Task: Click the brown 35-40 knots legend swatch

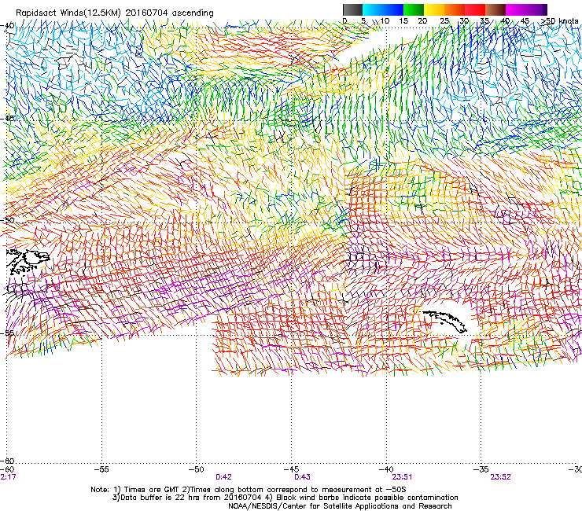Action: pos(495,9)
